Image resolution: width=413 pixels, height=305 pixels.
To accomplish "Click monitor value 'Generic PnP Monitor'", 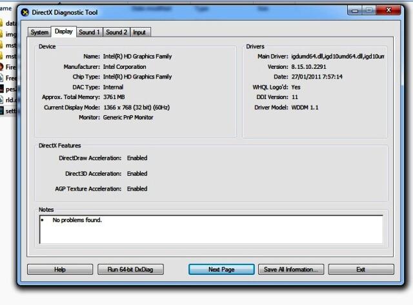I will pyautogui.click(x=128, y=117).
